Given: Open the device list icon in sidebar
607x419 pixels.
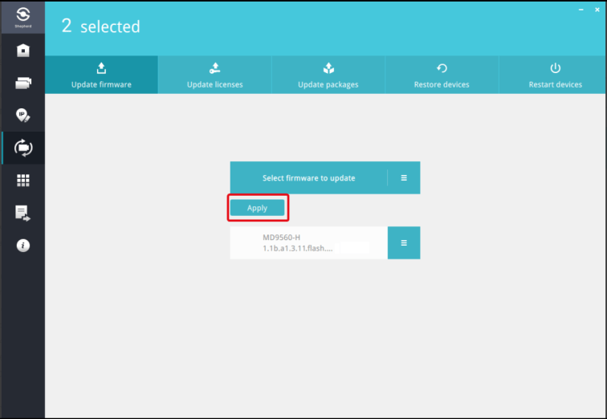Looking at the screenshot, I should [x=22, y=83].
